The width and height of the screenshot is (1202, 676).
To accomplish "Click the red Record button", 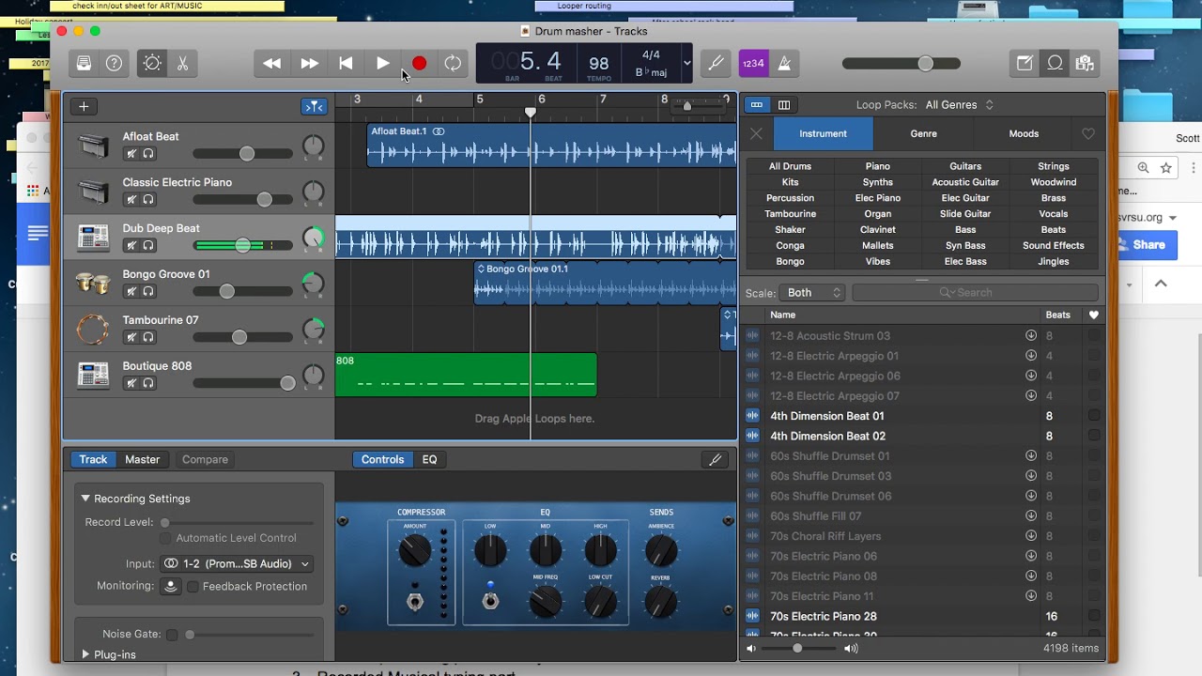I will (x=419, y=63).
